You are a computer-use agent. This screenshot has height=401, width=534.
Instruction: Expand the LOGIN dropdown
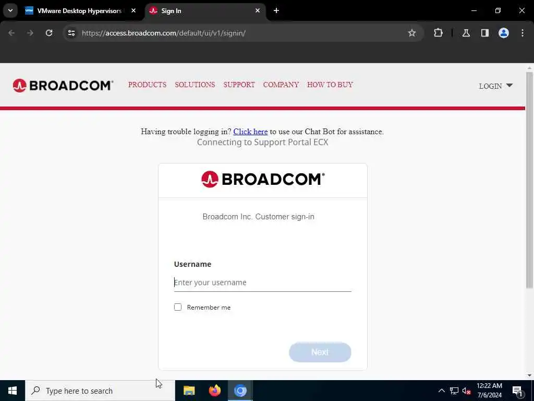(495, 86)
